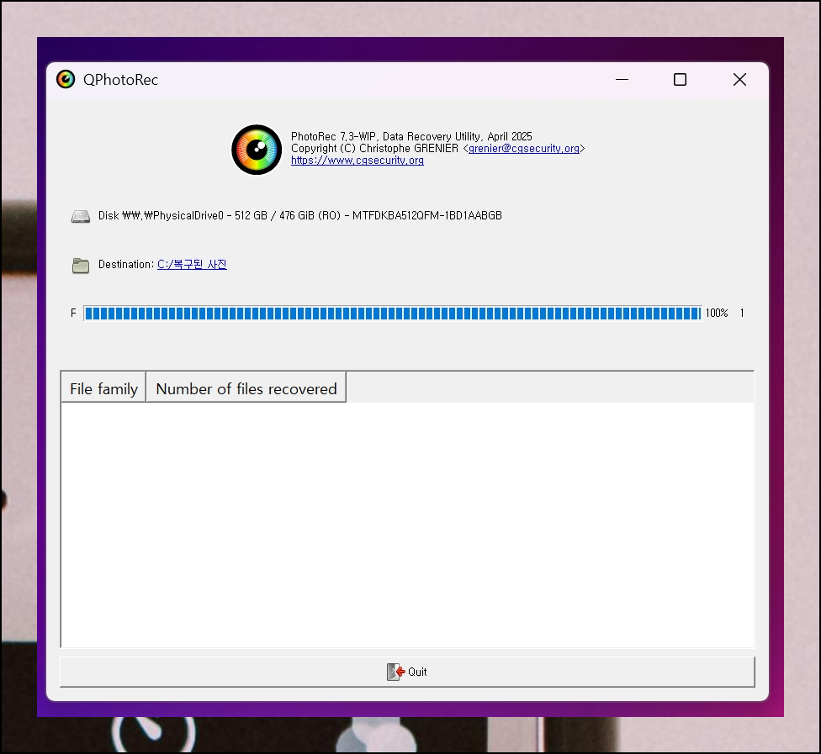The image size is (821, 754).
Task: Click the 100% progress text
Action: pos(717,313)
